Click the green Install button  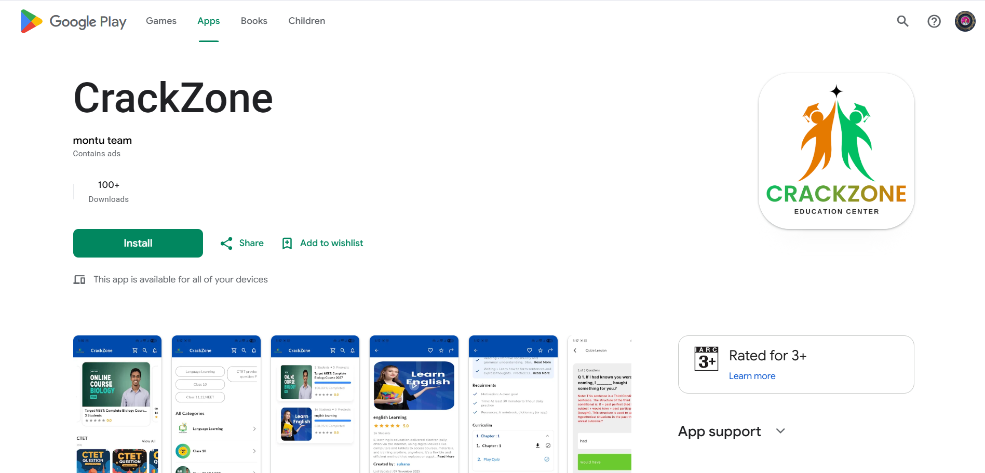138,243
